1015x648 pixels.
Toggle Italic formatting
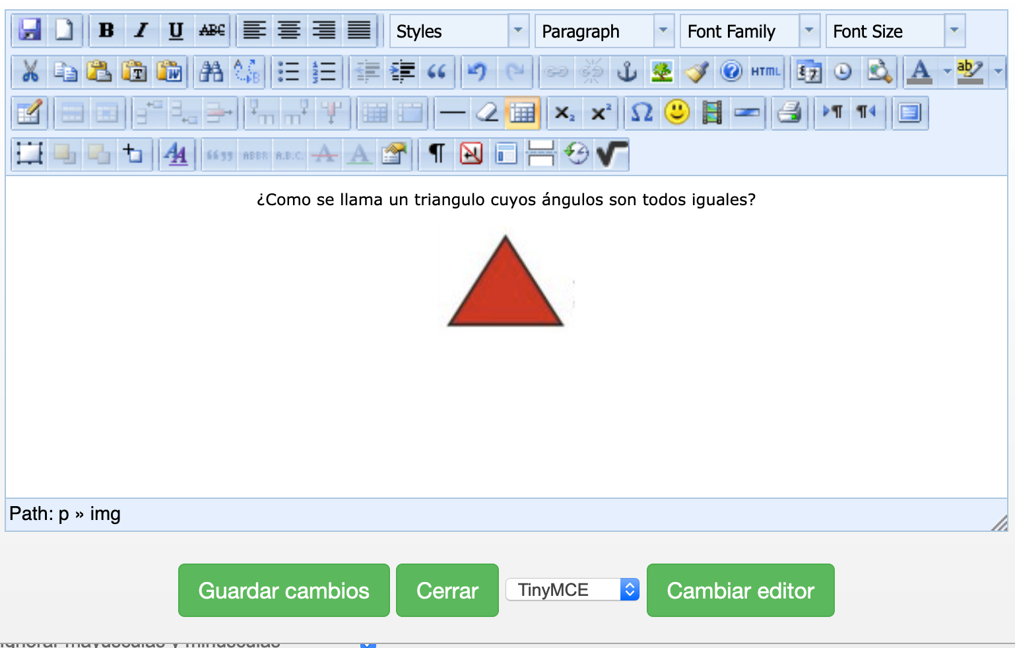[x=141, y=30]
